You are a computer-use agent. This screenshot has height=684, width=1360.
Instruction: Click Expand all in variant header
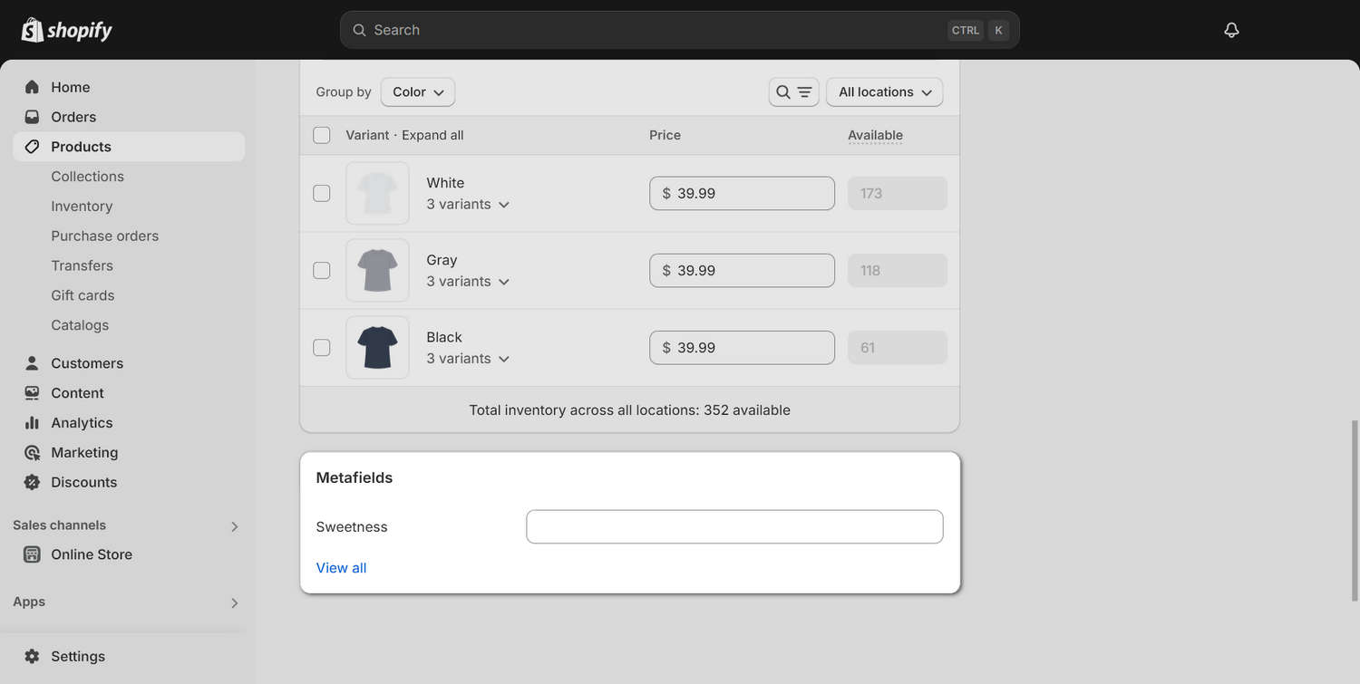(x=432, y=135)
